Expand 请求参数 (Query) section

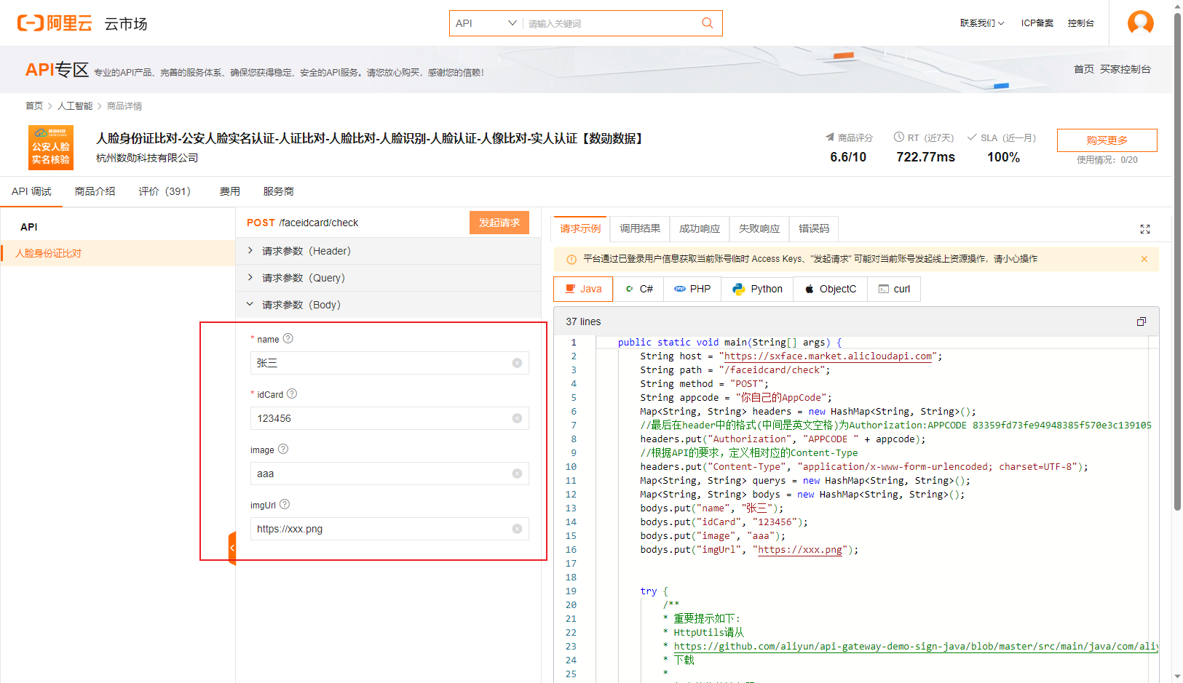[388, 278]
